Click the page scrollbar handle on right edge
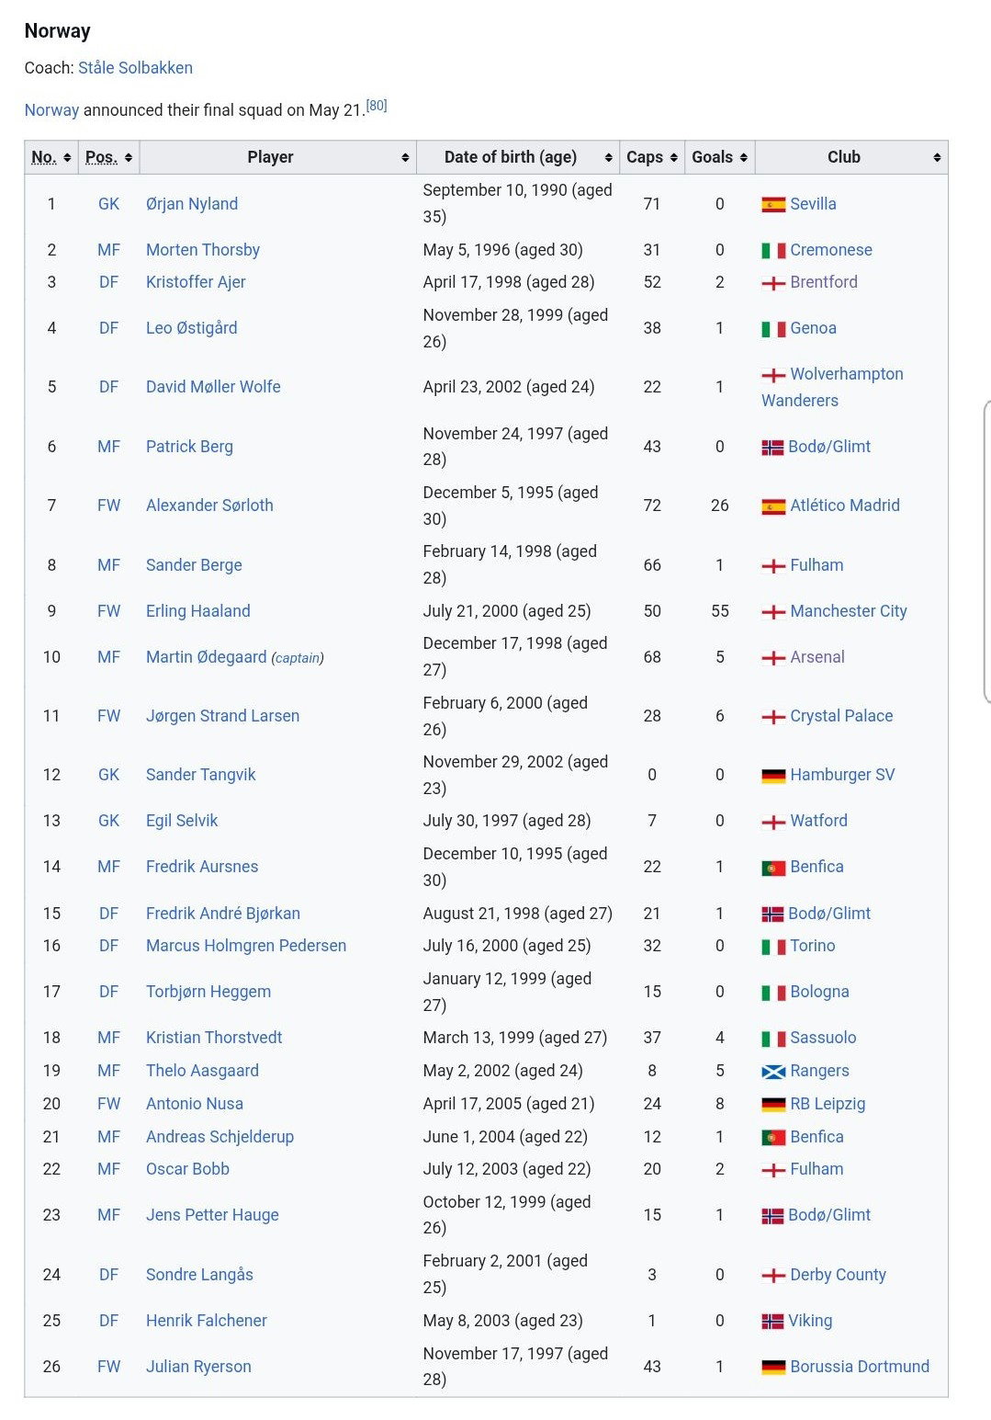This screenshot has width=991, height=1420. 986,551
